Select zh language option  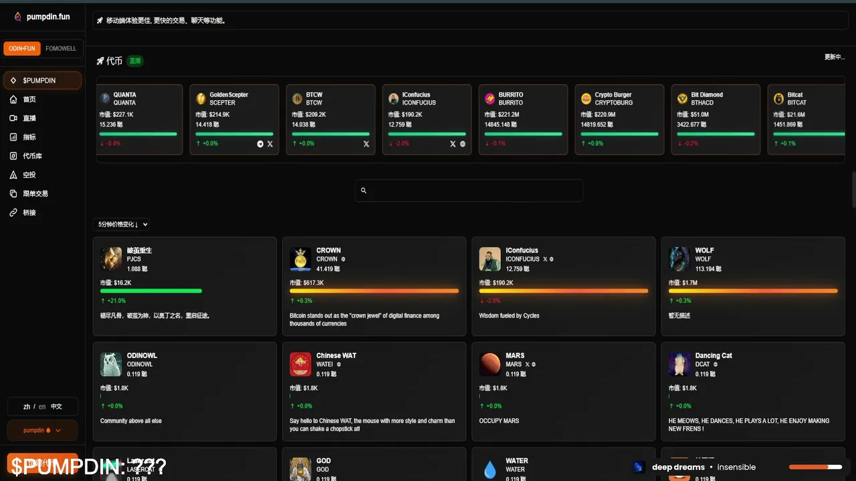click(27, 407)
